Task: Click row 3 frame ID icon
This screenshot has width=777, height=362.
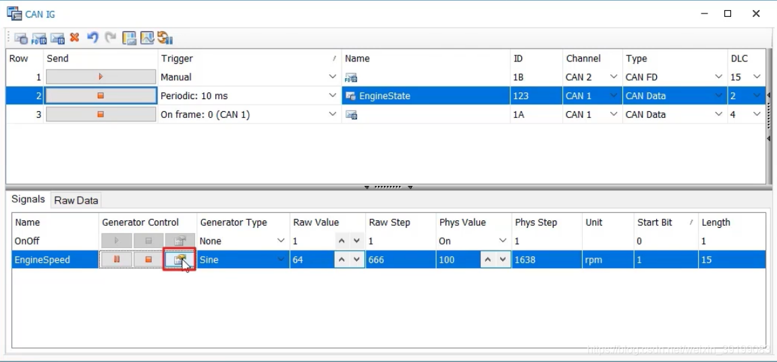Action: pos(351,115)
